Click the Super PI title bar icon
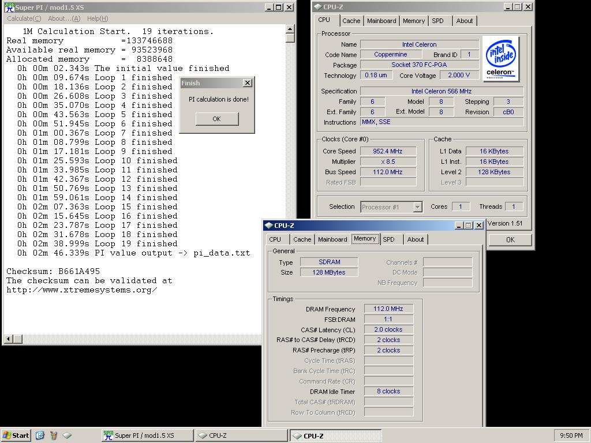591x443 pixels. tap(9, 7)
